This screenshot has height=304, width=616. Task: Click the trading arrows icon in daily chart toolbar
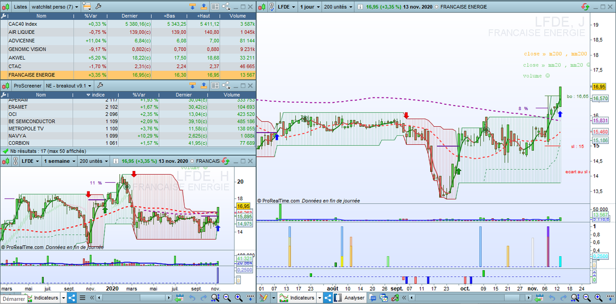coord(394,298)
